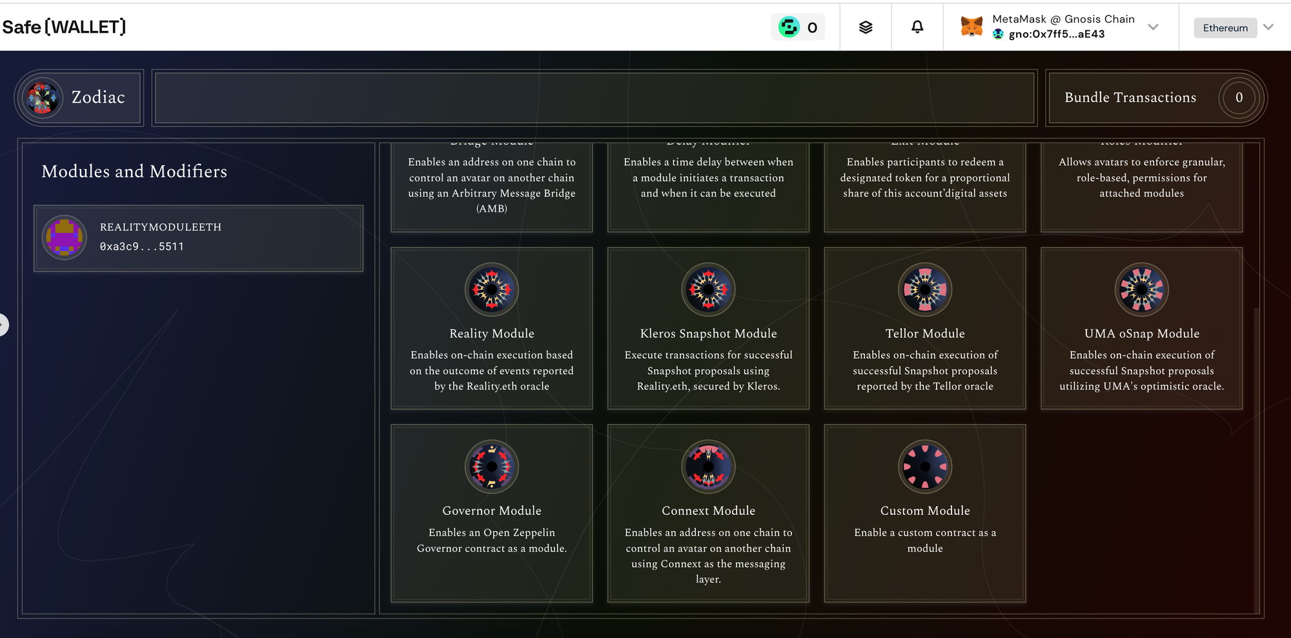Viewport: 1291px width, 638px height.
Task: Expand network list chevron beside Ethereum
Action: click(x=1268, y=27)
